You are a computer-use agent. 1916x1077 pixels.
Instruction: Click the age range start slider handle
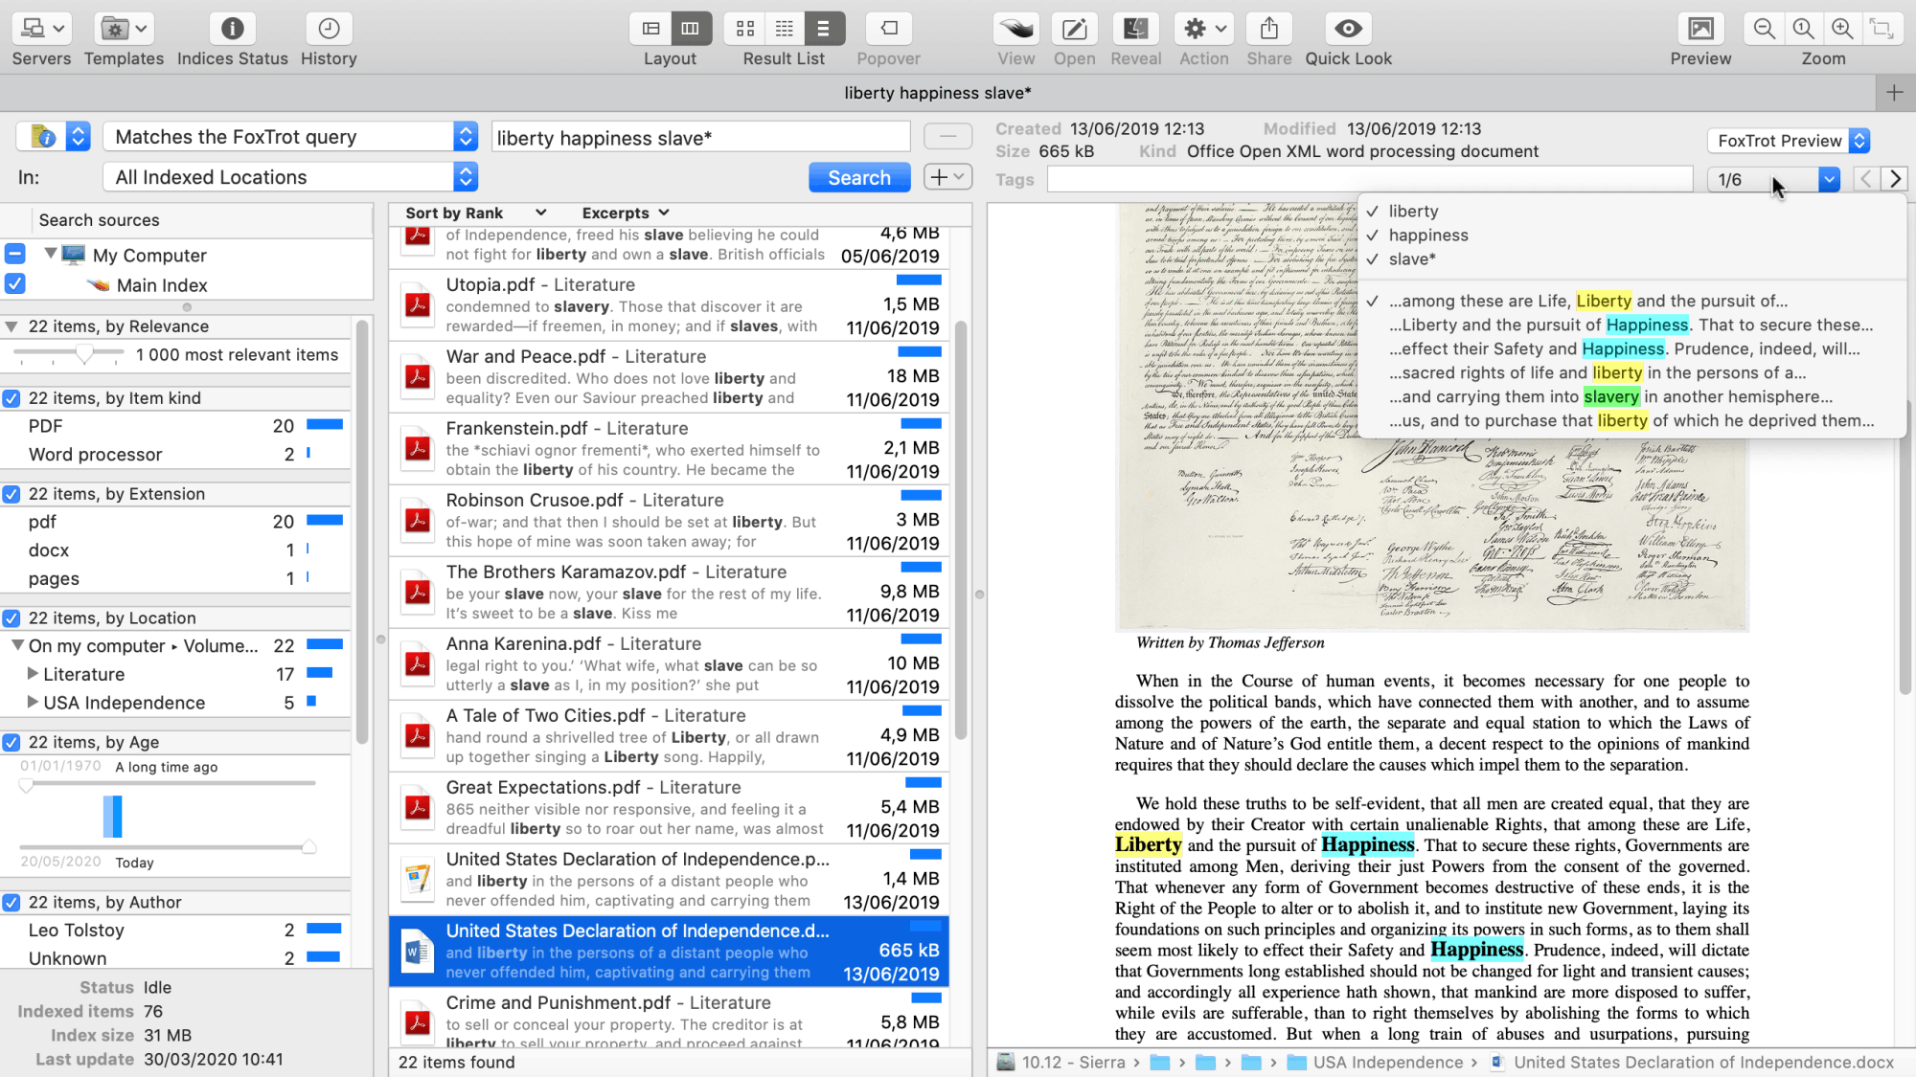tap(26, 784)
